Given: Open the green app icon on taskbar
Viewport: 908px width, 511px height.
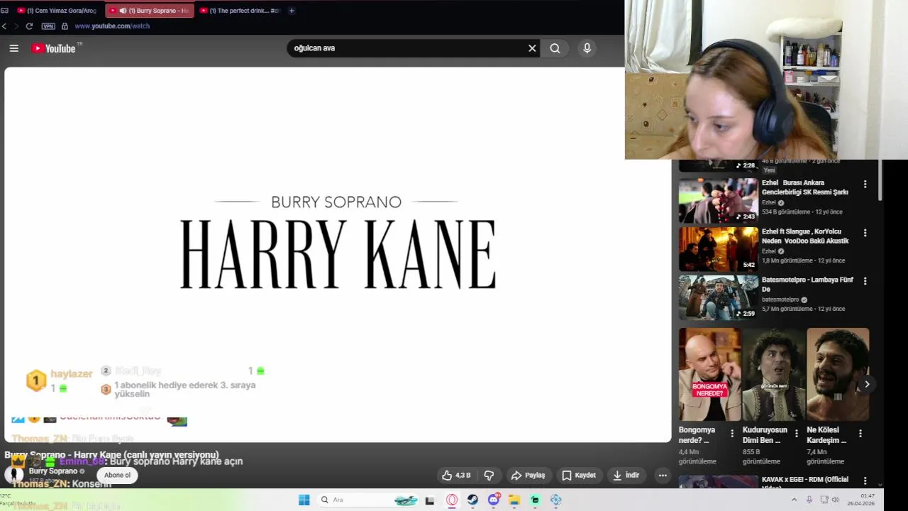Looking at the screenshot, I should pos(535,500).
